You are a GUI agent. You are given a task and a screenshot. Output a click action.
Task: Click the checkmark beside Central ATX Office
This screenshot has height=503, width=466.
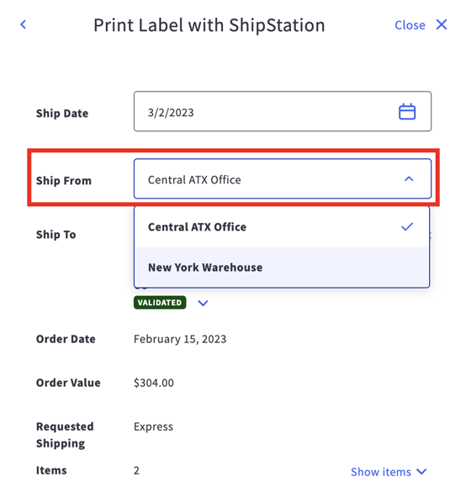point(407,227)
